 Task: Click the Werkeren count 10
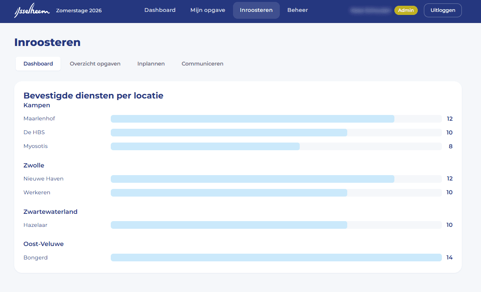[450, 192]
